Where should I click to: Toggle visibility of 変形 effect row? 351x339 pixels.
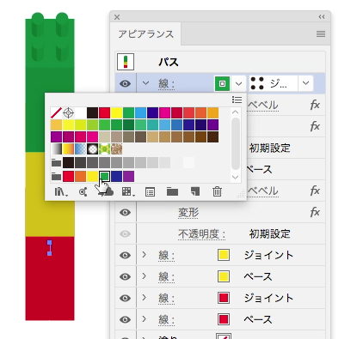pyautogui.click(x=125, y=212)
